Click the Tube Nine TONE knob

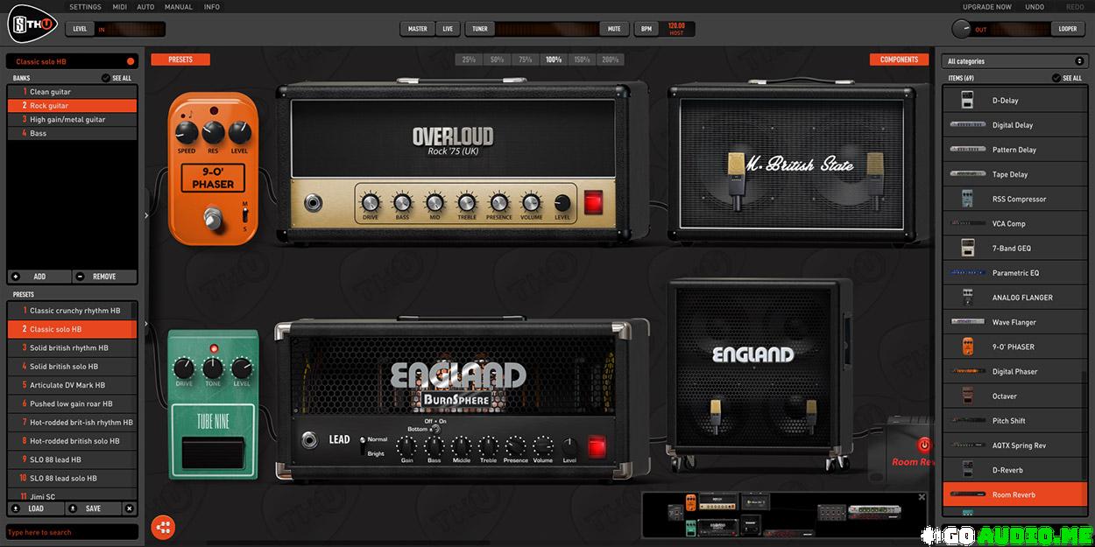point(213,368)
